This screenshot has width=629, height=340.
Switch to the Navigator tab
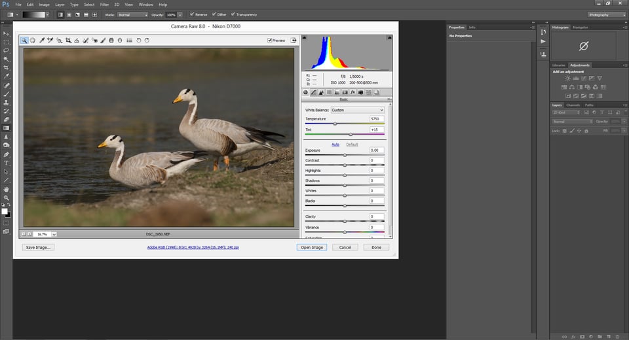click(x=581, y=27)
